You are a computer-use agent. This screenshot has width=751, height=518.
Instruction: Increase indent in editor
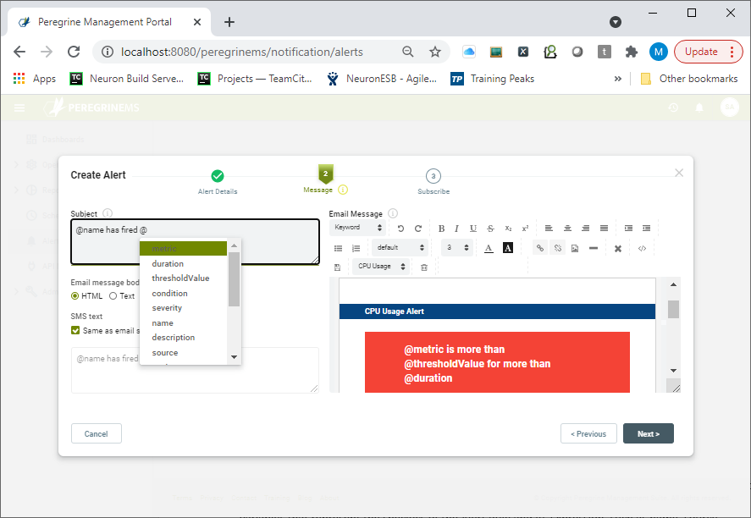coord(628,229)
